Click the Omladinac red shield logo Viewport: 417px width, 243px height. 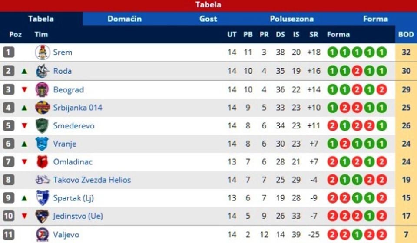42,162
